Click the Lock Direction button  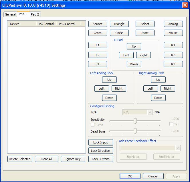[x=101, y=151]
